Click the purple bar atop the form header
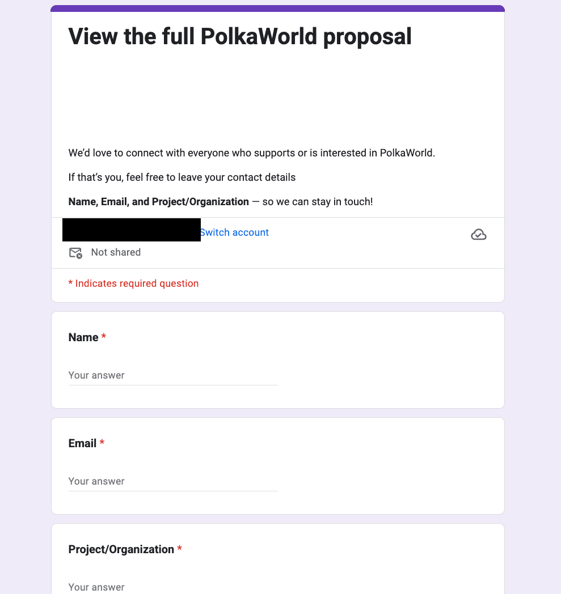 point(277,8)
